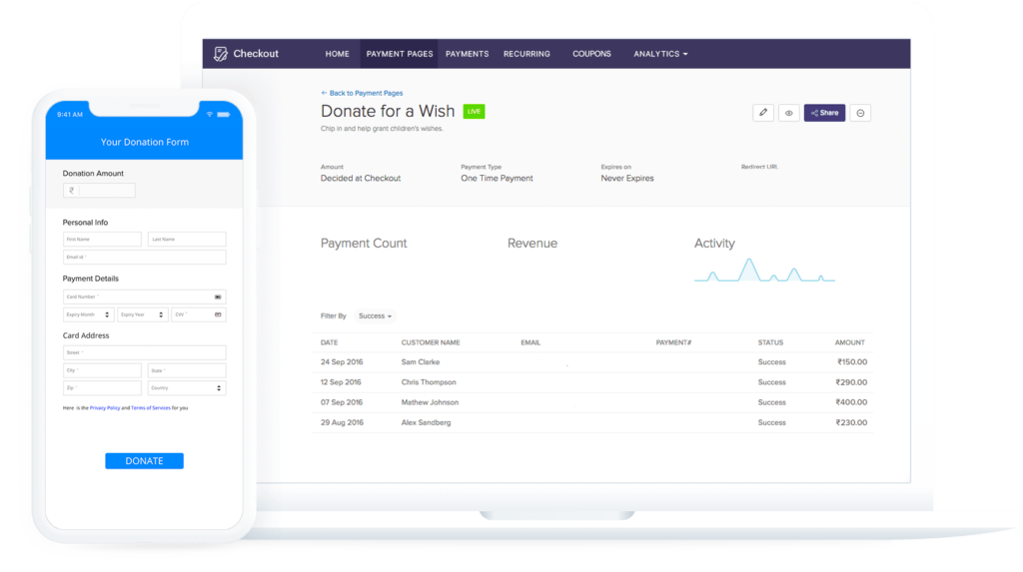Click the Donate for a Wish title
Screen dimensions: 1023x572
388,111
